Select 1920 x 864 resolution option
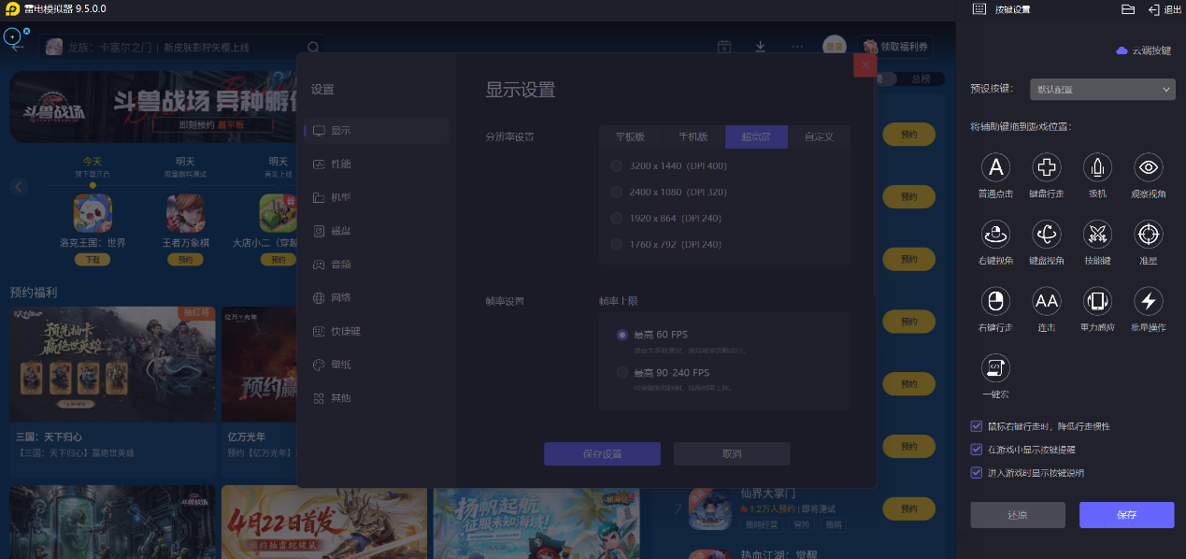Viewport: 1186px width, 559px height. click(616, 218)
